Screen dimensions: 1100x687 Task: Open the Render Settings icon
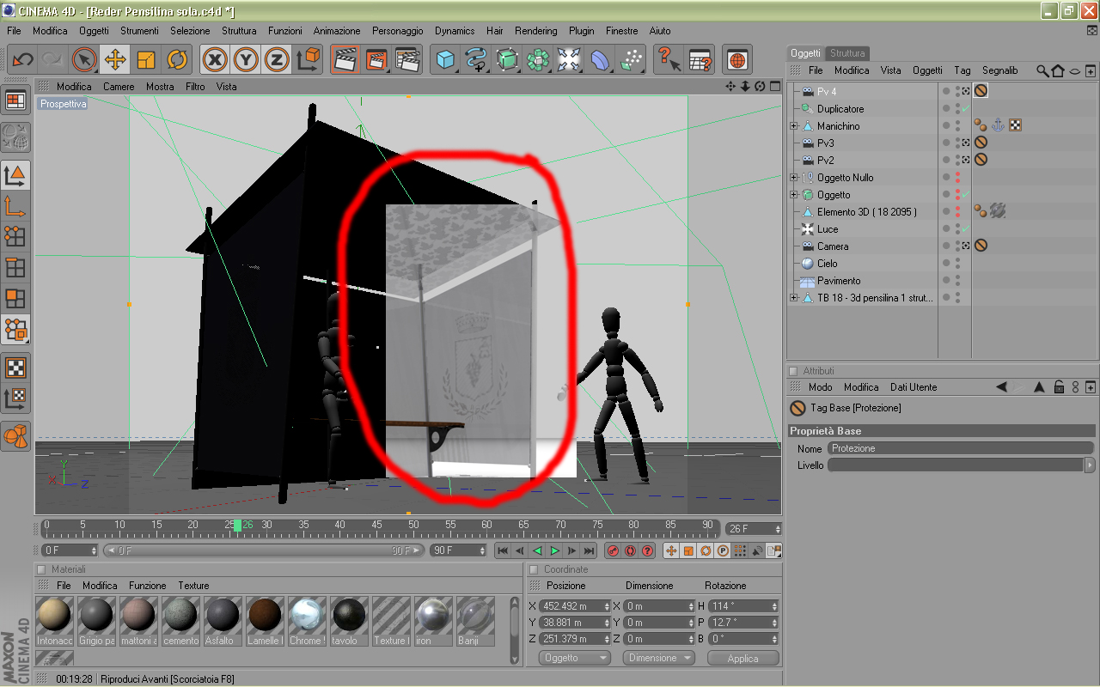[x=407, y=60]
